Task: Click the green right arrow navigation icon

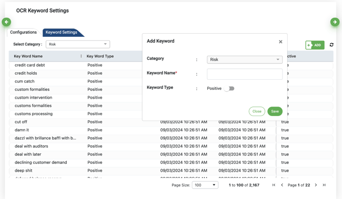Action: pos(335,22)
